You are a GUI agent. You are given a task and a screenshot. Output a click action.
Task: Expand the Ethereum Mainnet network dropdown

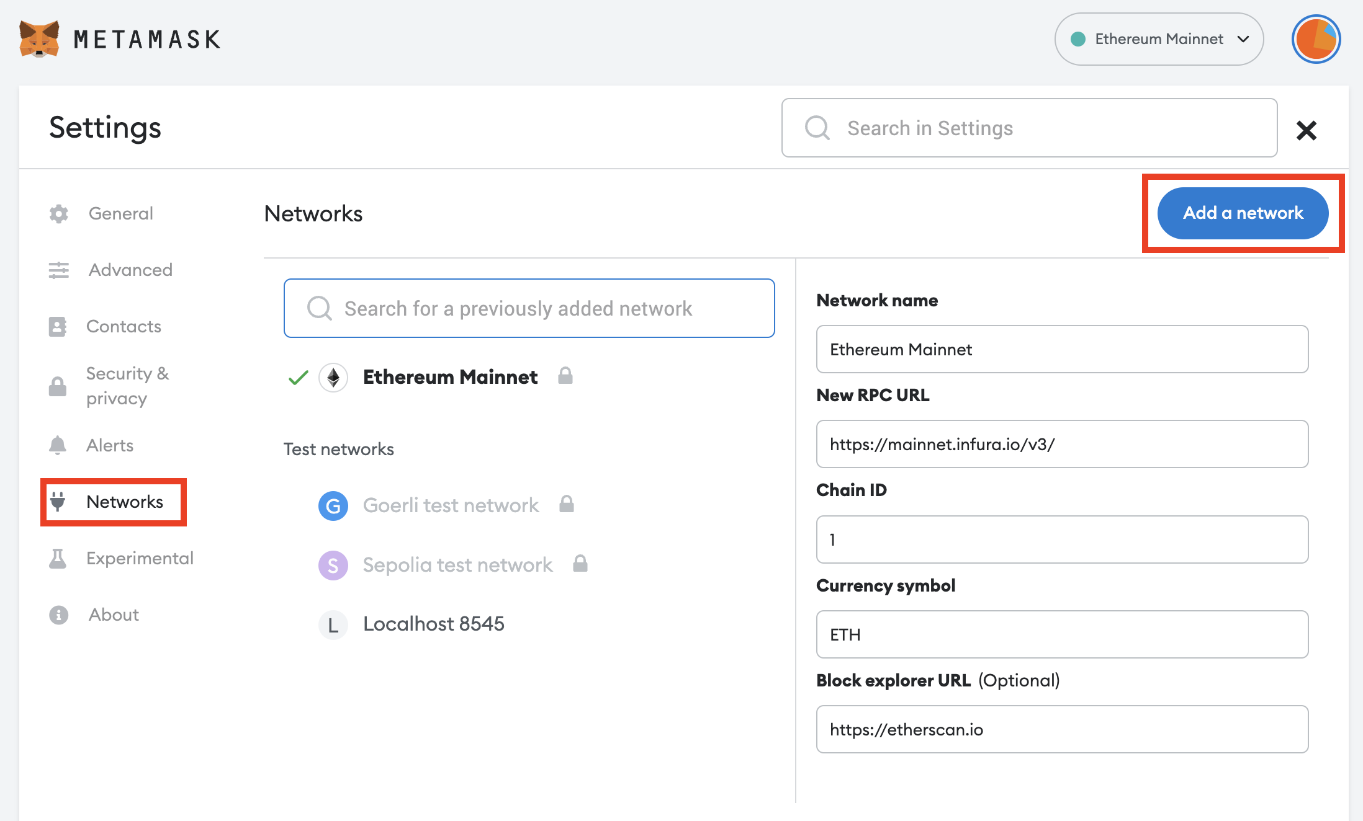click(x=1159, y=39)
